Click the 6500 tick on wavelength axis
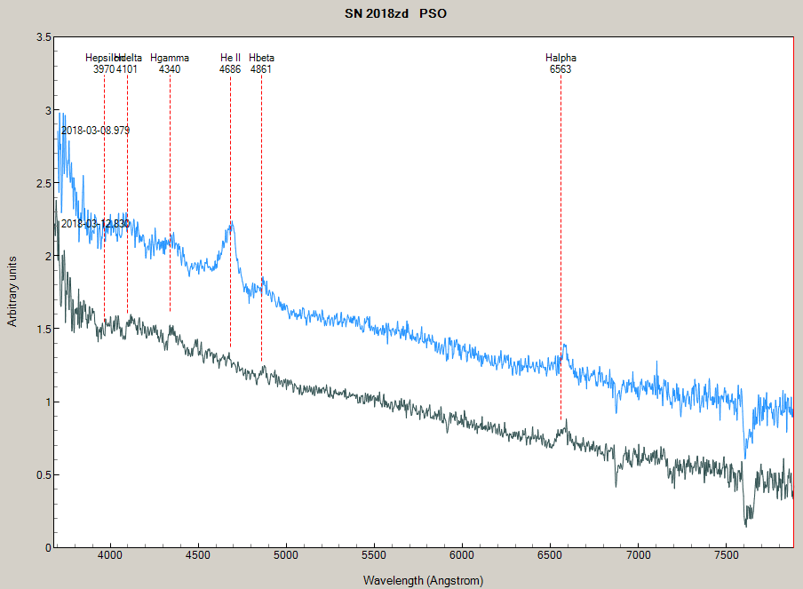Screen dimensions: 803x589 (x=550, y=557)
